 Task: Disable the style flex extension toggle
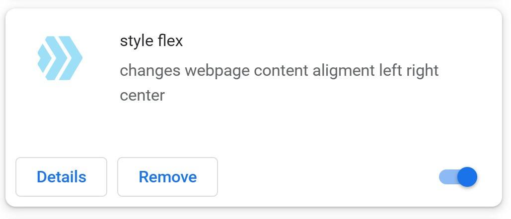[458, 177]
